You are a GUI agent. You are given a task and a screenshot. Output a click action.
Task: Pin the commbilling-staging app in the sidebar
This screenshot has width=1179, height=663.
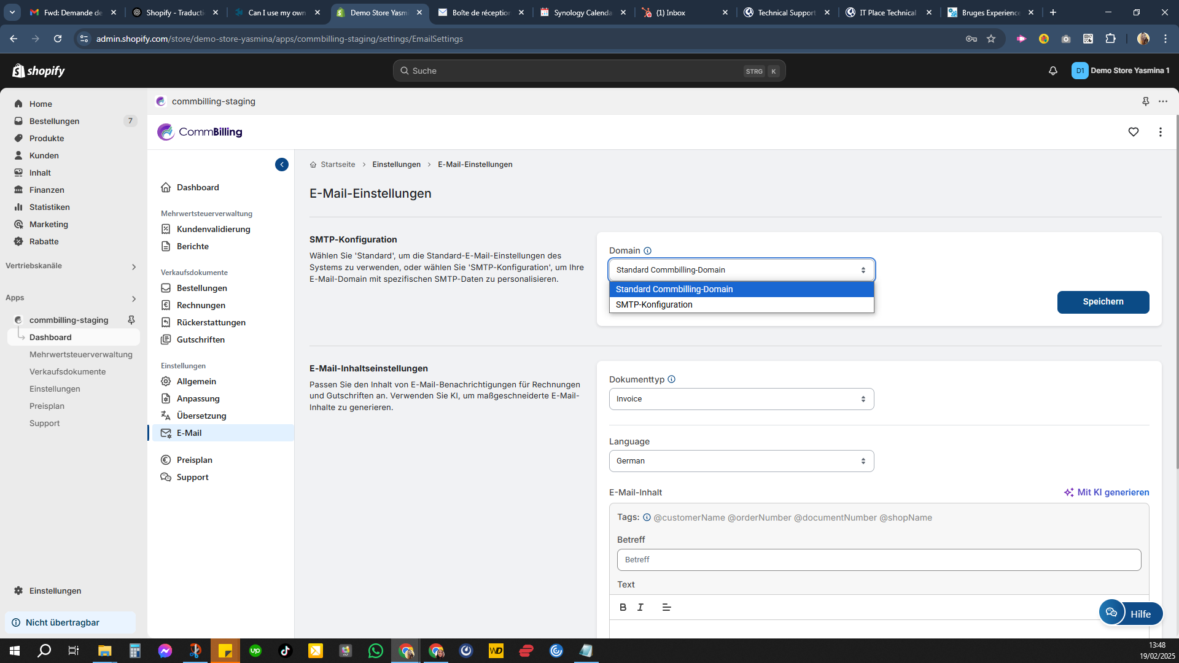(131, 320)
